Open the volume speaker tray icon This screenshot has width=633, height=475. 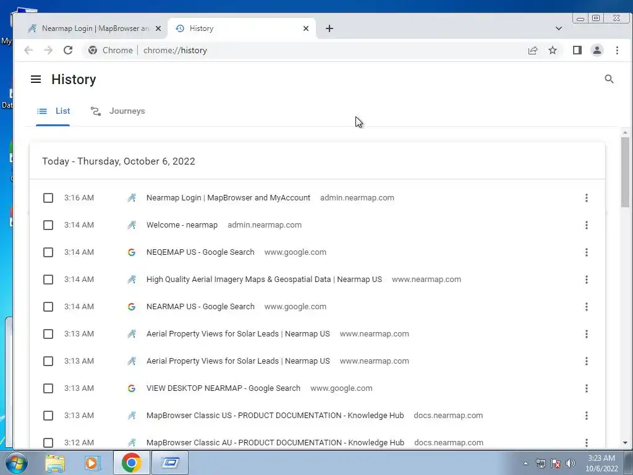tap(571, 463)
